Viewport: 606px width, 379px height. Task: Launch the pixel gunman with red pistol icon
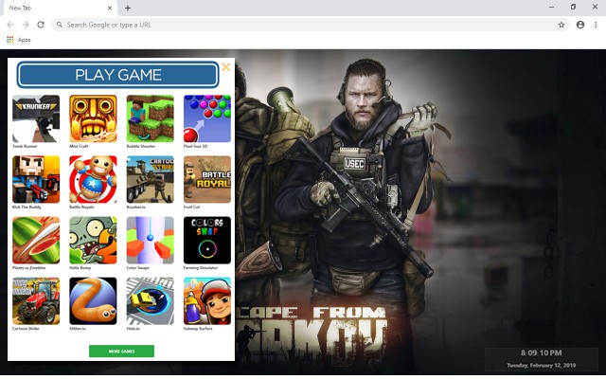(36, 179)
